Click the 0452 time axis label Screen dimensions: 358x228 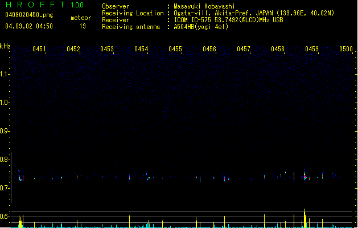point(73,49)
